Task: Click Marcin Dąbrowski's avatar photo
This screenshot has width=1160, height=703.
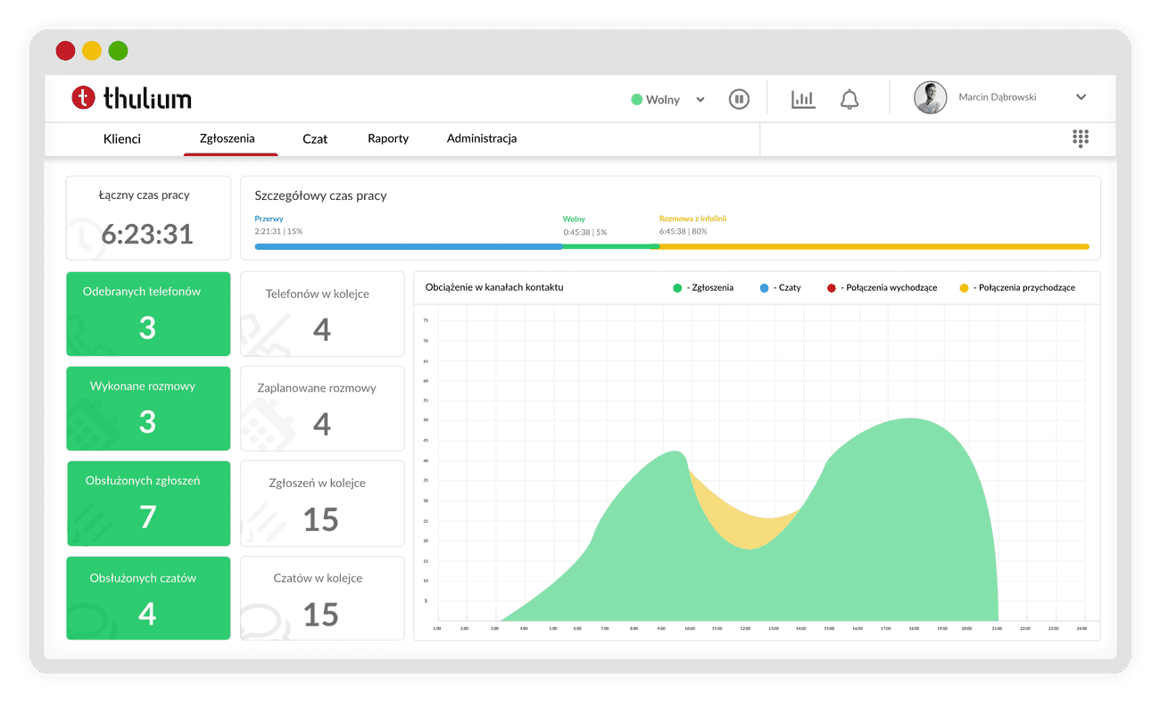Action: click(931, 98)
